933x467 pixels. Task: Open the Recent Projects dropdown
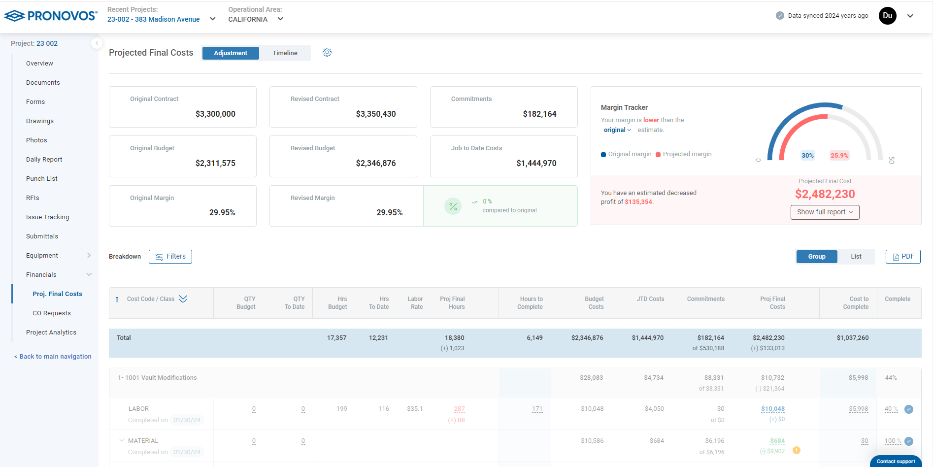212,19
